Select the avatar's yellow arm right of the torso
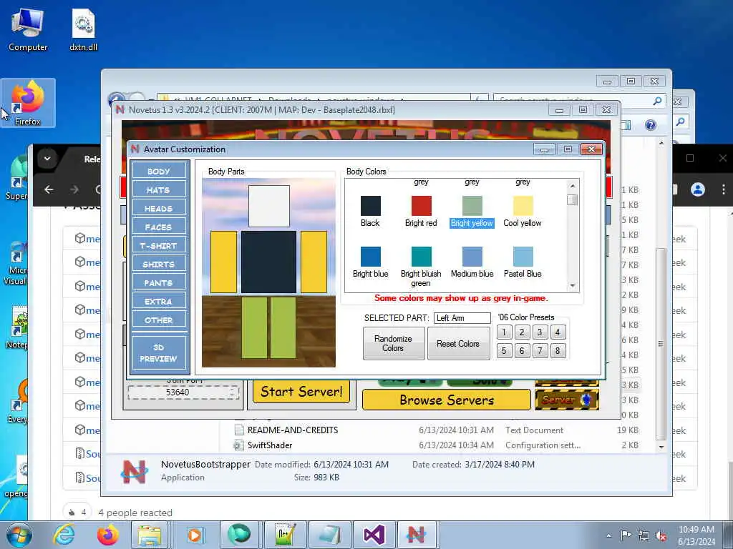733x549 pixels. 314,262
